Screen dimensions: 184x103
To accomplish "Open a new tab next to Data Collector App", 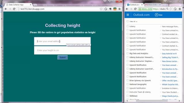I will (35, 5).
